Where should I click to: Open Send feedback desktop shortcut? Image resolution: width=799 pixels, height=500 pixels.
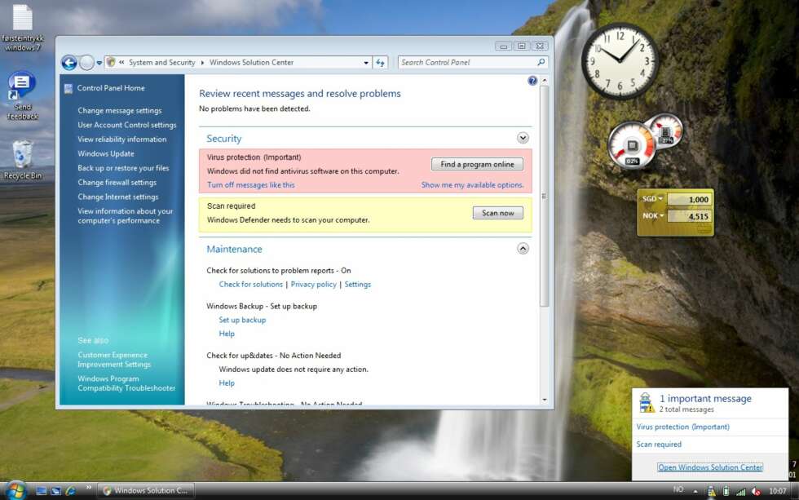(x=23, y=95)
